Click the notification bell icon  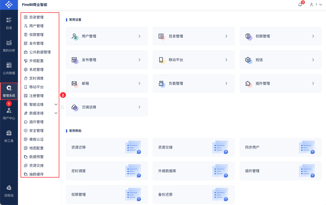[300, 5]
